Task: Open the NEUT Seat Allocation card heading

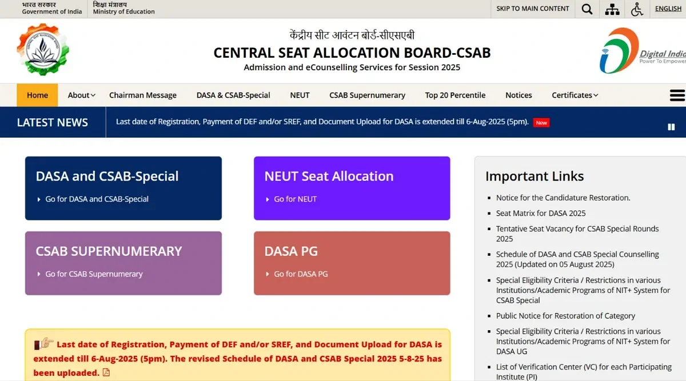Action: (x=329, y=176)
